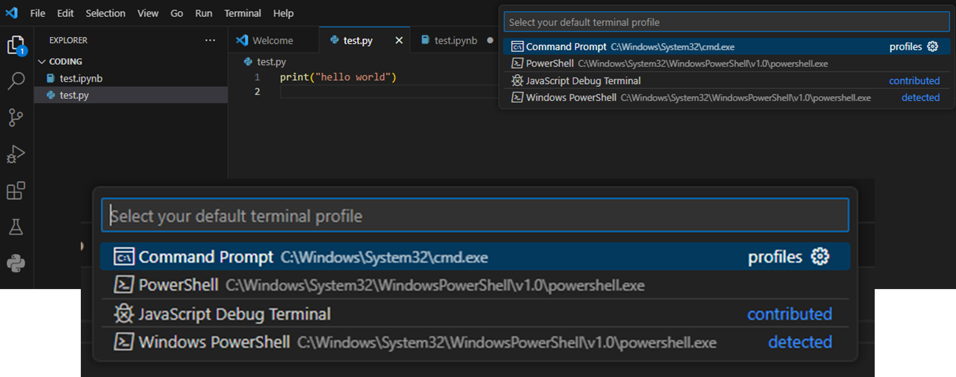Image resolution: width=956 pixels, height=377 pixels.
Task: Click line number 2 in the editor
Action: coord(257,91)
